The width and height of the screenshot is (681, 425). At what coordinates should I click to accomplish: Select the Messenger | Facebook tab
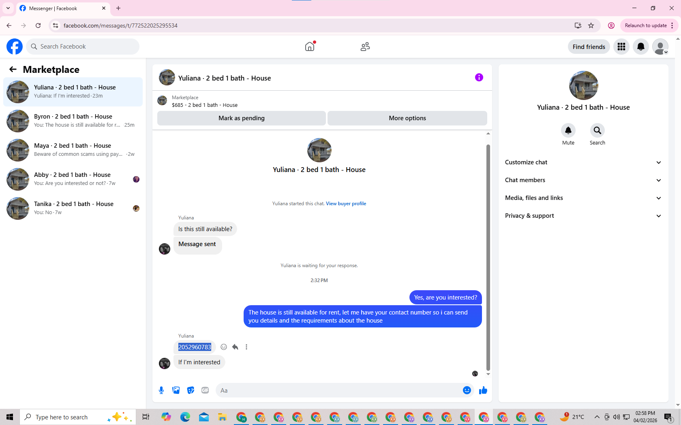pos(63,8)
